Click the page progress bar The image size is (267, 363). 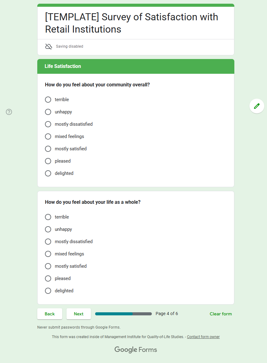click(x=123, y=314)
